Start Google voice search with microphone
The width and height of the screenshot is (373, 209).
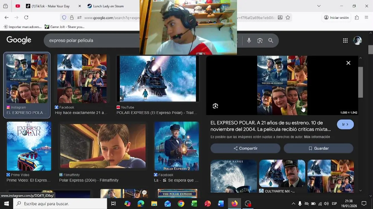[x=249, y=41]
